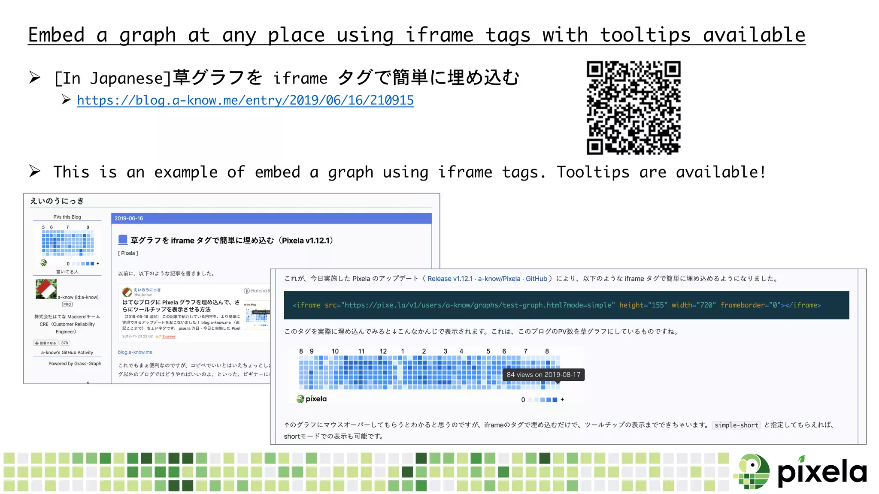Click the QR code image
Viewport: 879px width, 494px height.
click(x=633, y=108)
